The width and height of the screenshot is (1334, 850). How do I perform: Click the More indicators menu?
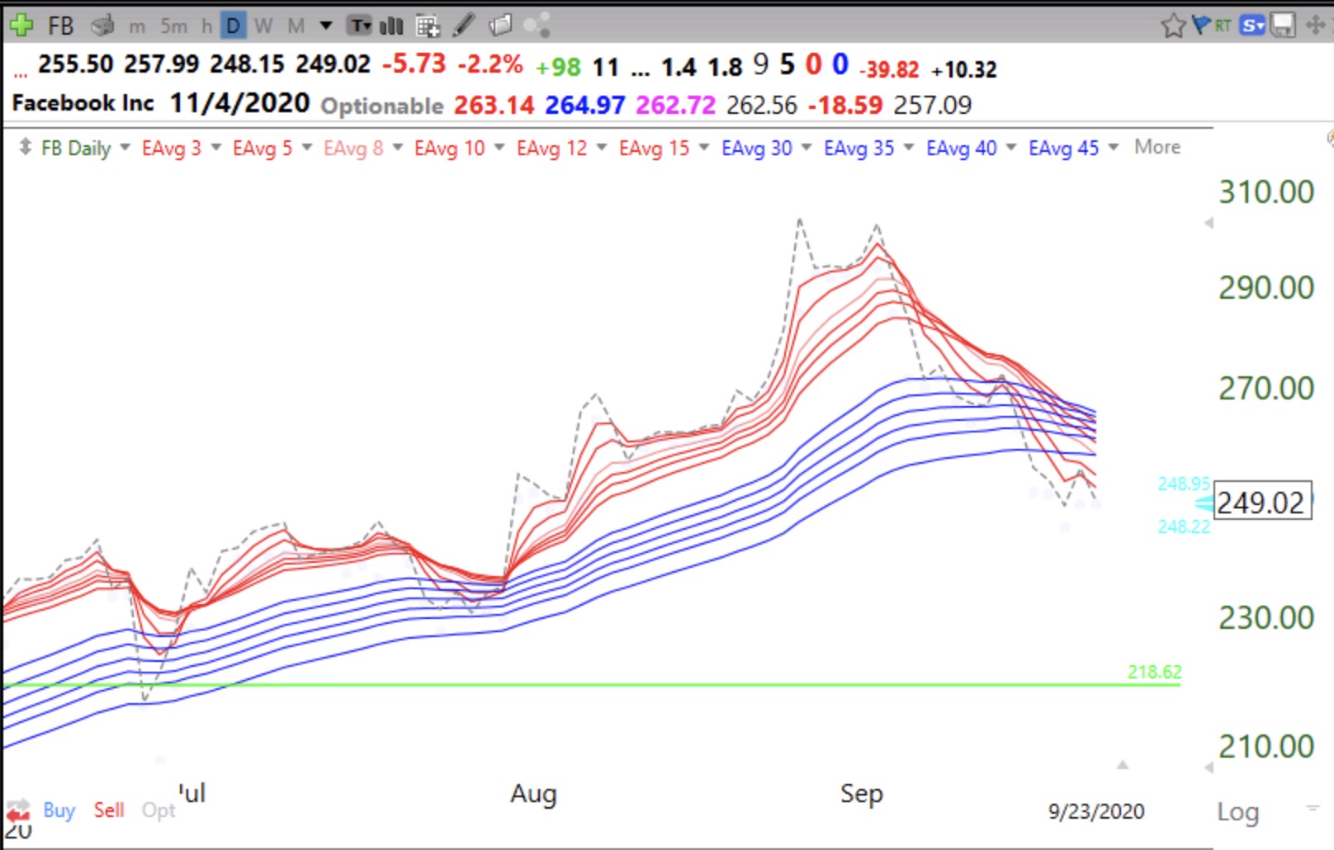pos(1157,147)
